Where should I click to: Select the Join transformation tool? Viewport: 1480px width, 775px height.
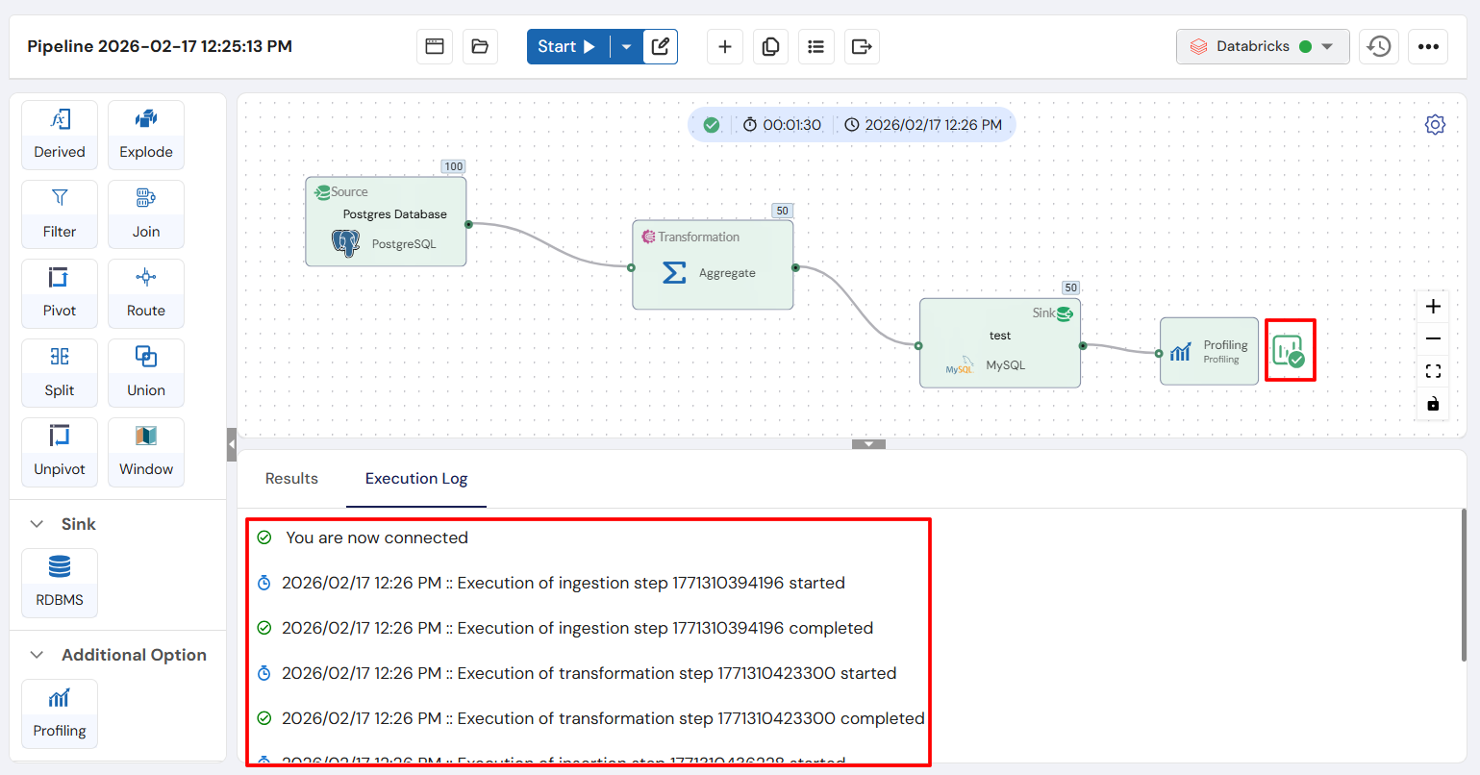click(145, 213)
